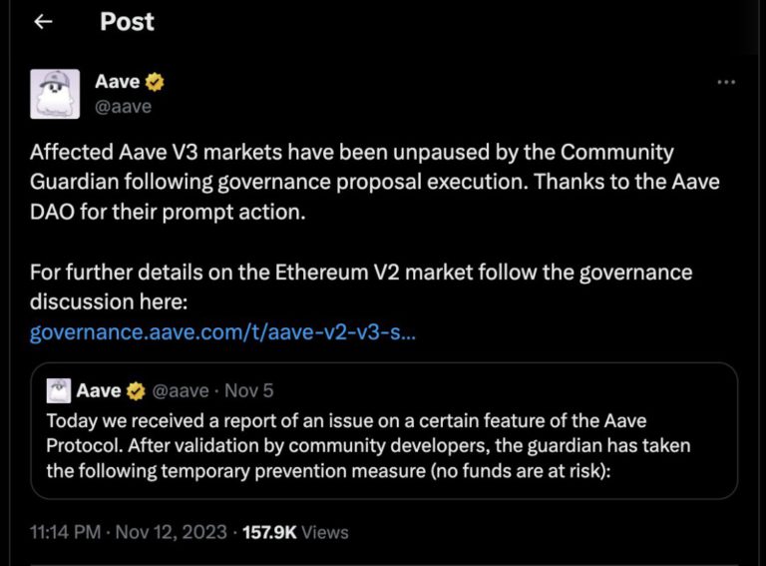Click the @aave handle under the name
766x566 pixels.
coord(123,106)
